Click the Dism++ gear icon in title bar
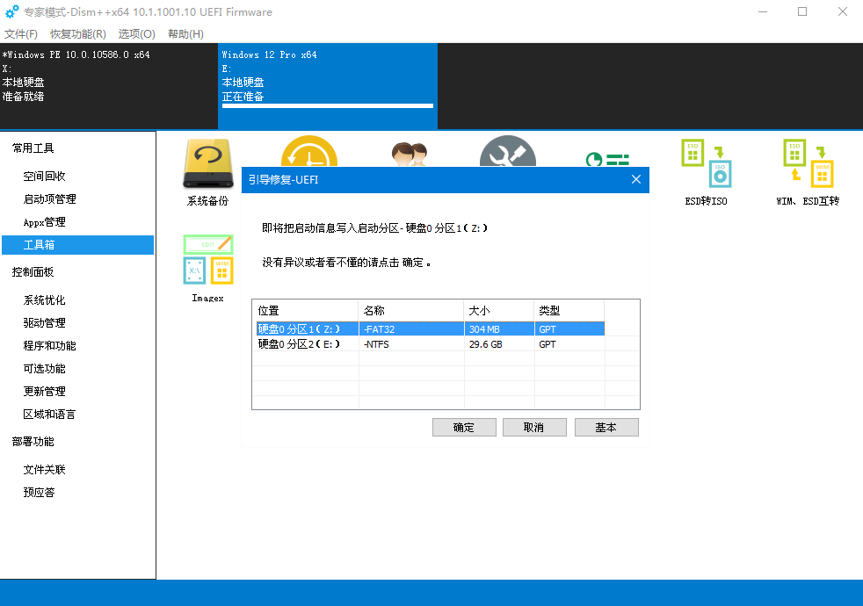The image size is (863, 606). 12,12
